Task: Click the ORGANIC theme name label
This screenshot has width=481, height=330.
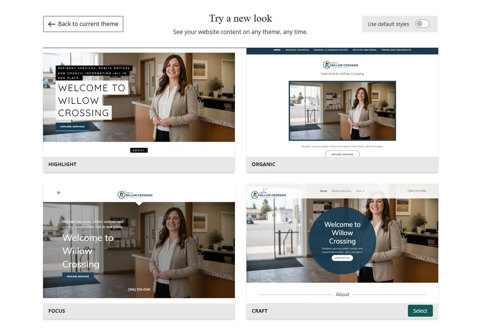Action: [x=263, y=164]
